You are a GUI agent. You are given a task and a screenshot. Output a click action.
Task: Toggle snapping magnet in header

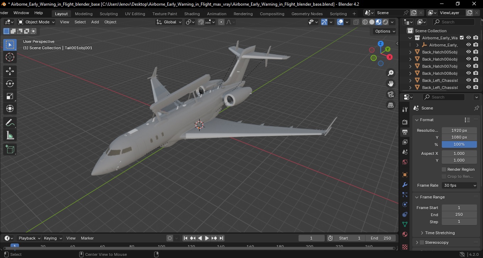[x=201, y=22]
